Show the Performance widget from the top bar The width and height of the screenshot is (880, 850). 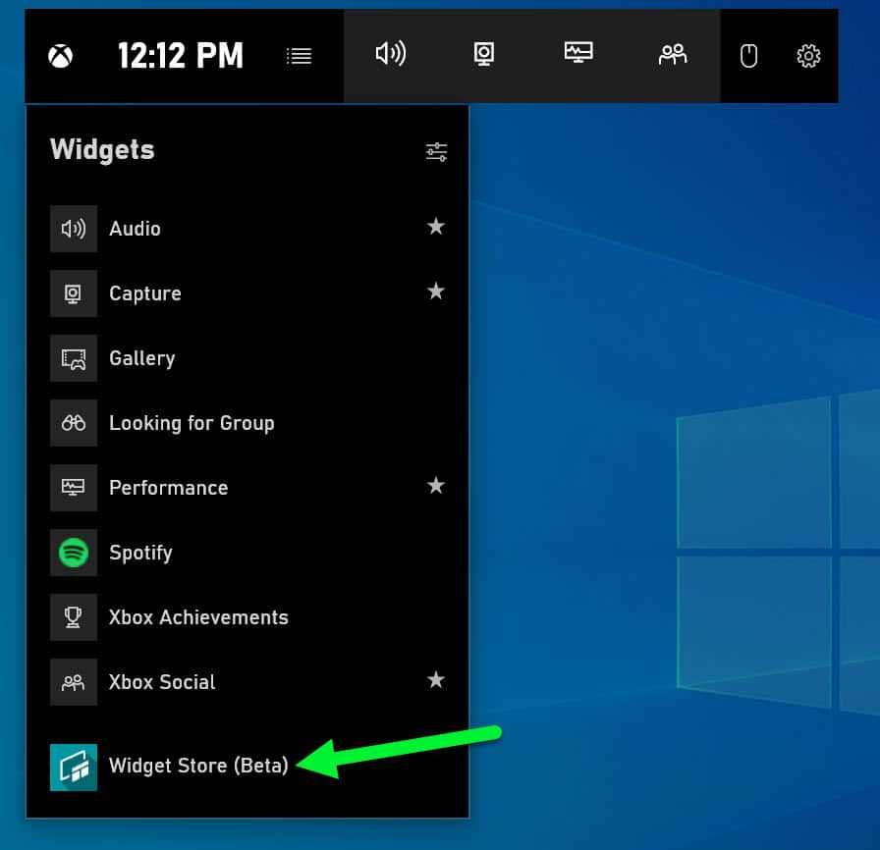click(x=578, y=52)
